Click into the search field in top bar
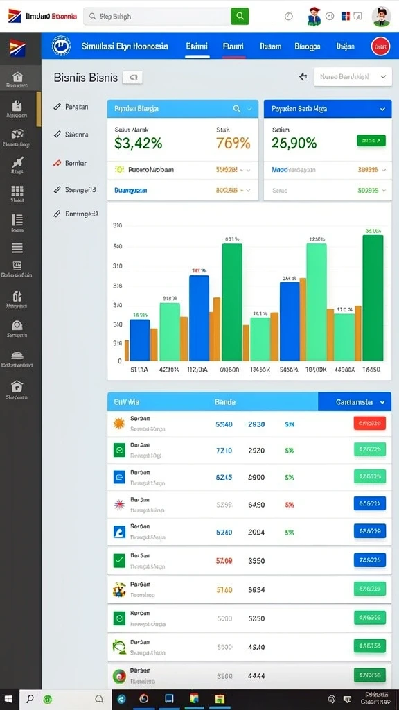 point(157,17)
